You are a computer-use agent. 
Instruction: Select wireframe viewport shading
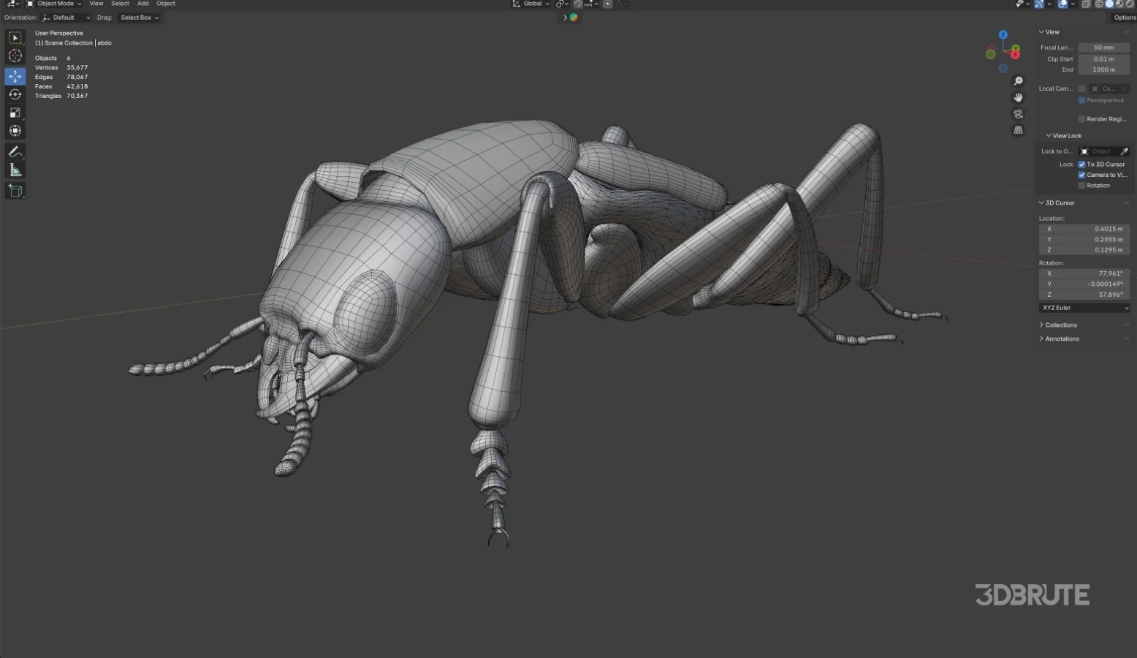point(1099,4)
